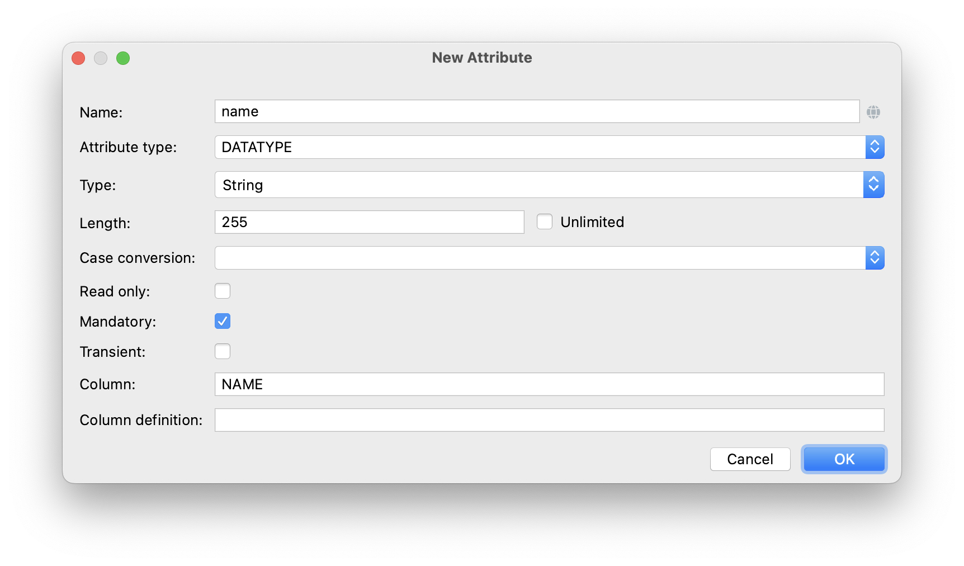Click the green zoom window button
This screenshot has height=566, width=964.
(123, 58)
